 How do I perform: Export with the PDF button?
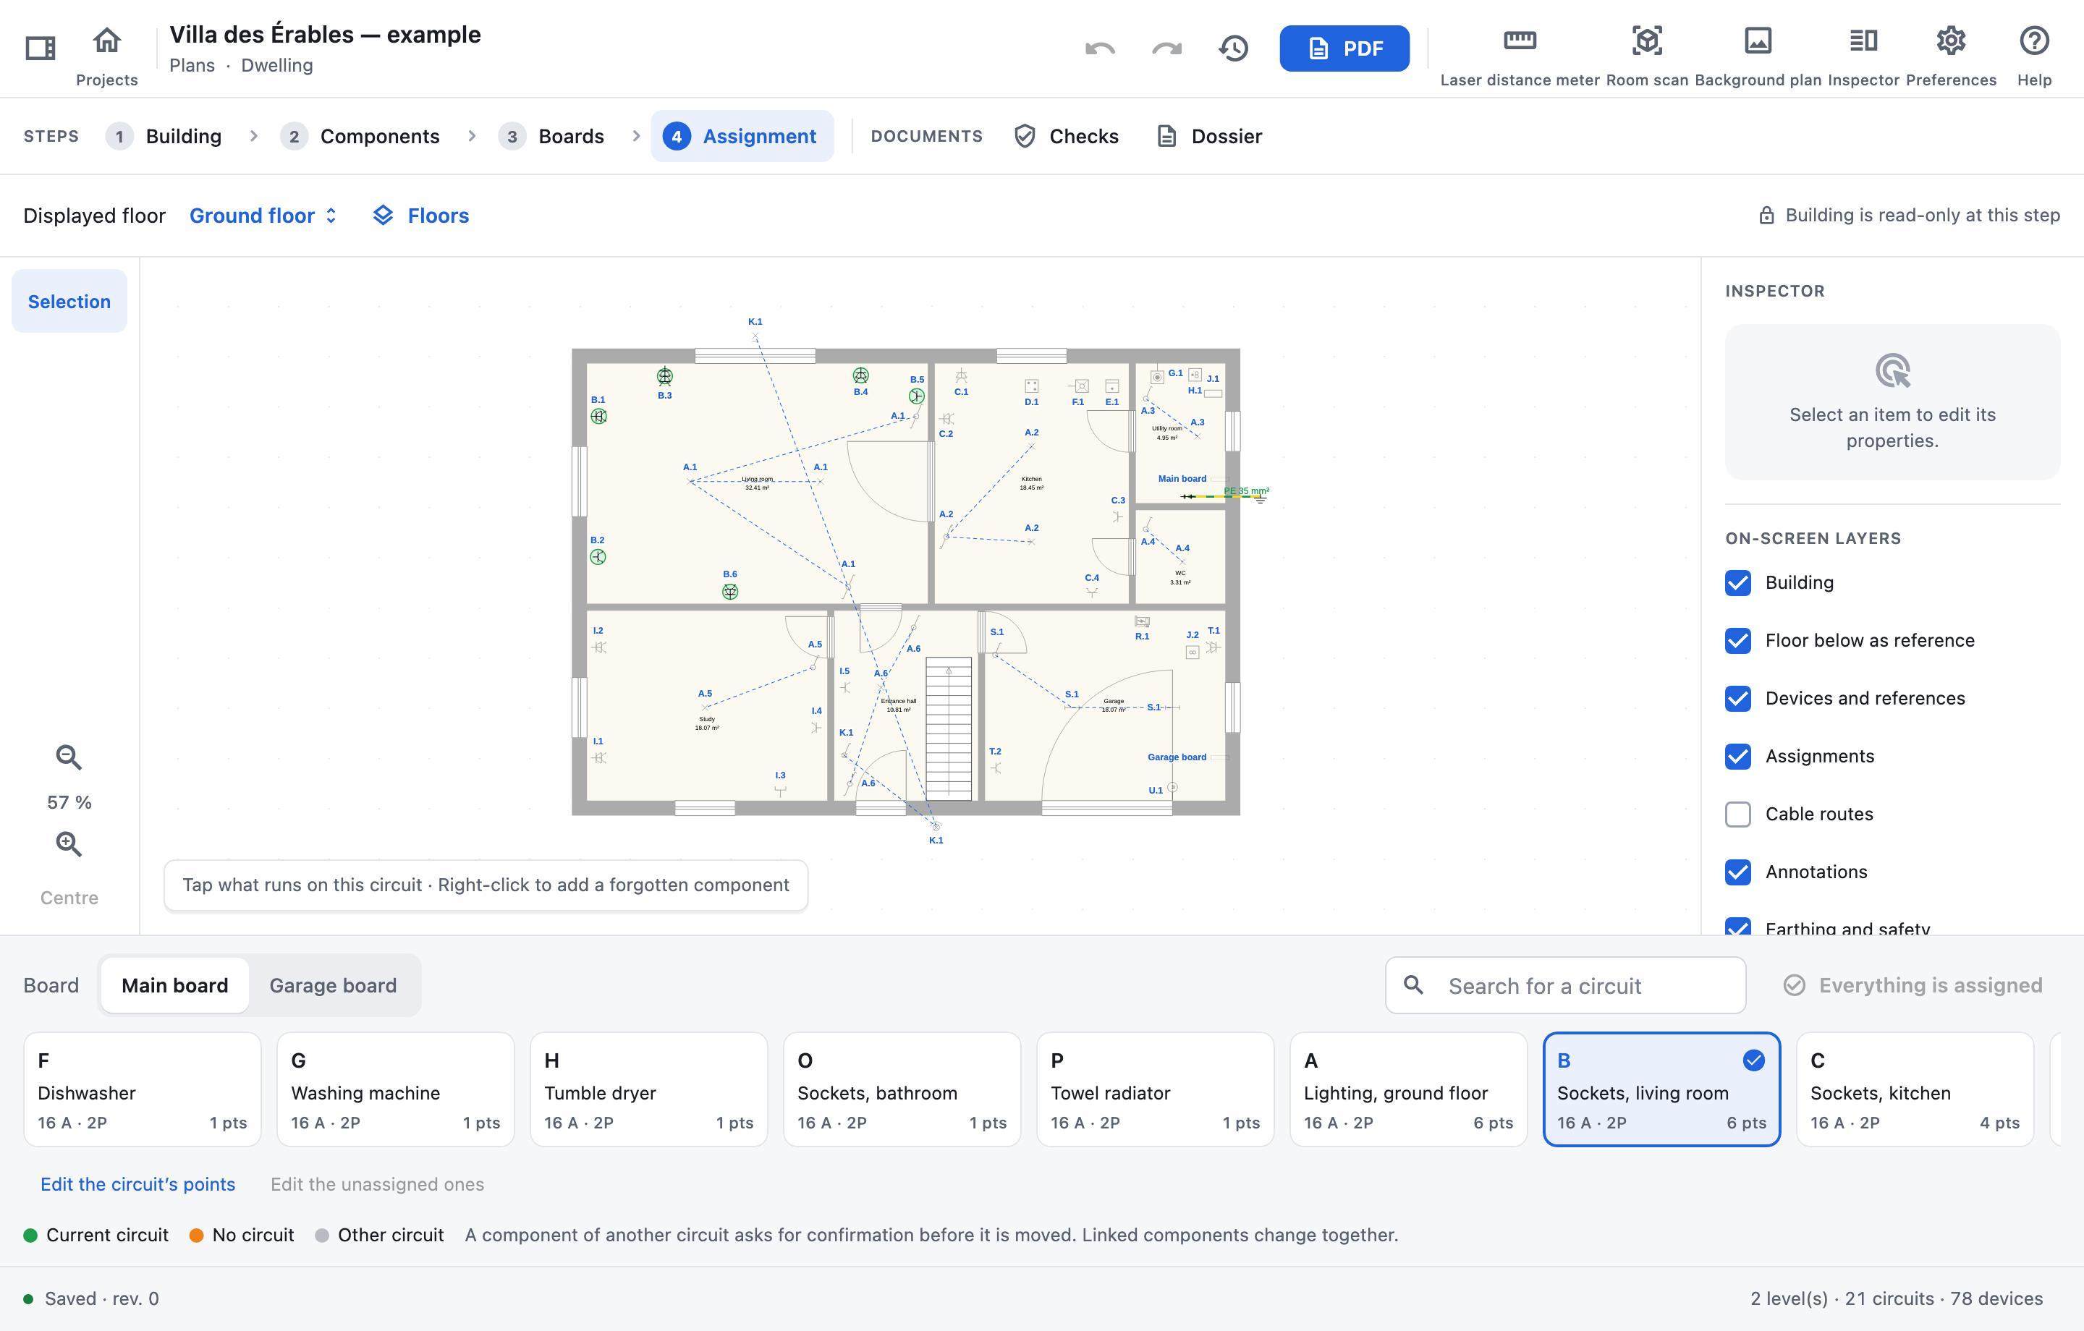tap(1344, 48)
